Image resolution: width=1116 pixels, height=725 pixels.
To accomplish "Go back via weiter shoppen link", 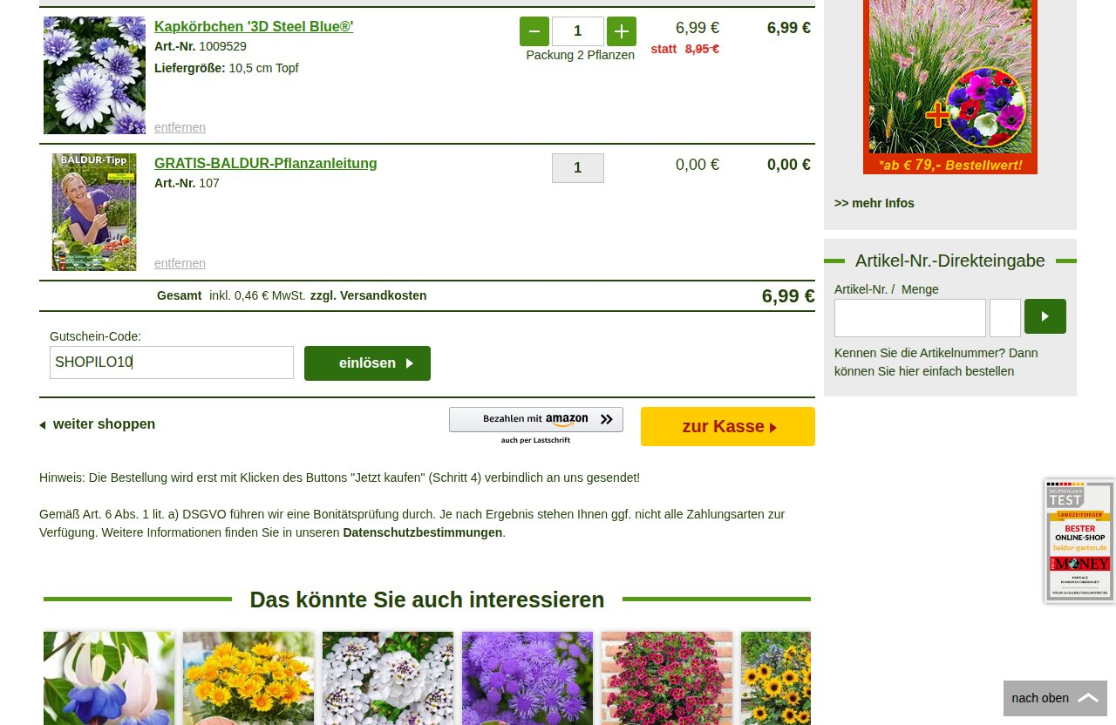I will click(98, 424).
